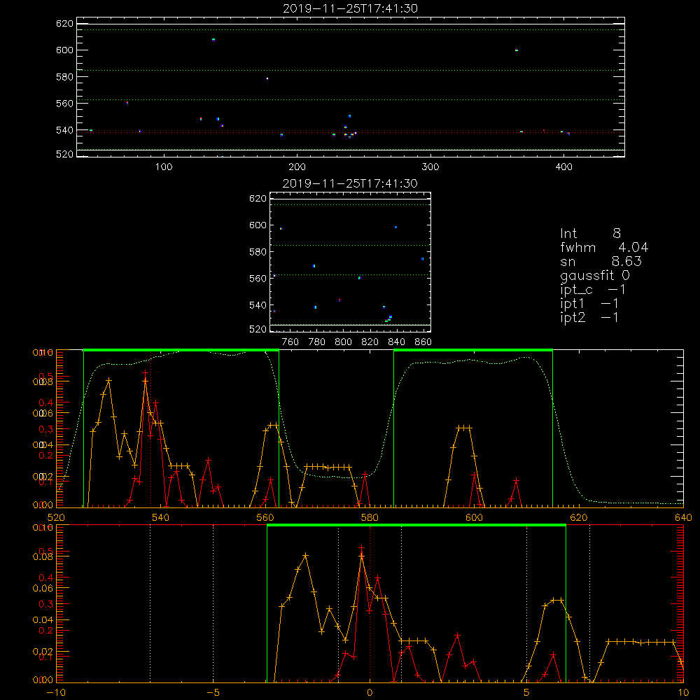Click x-axis label 580 on profile plot

pos(370,518)
